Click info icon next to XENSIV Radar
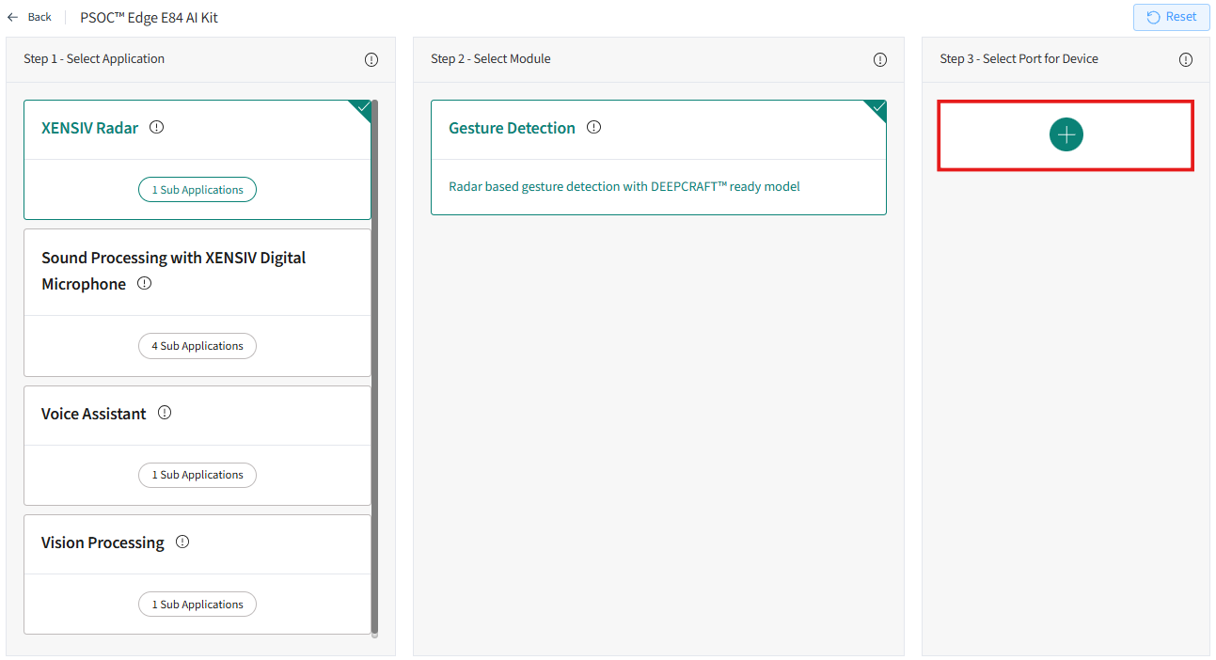1216x660 pixels. click(157, 127)
